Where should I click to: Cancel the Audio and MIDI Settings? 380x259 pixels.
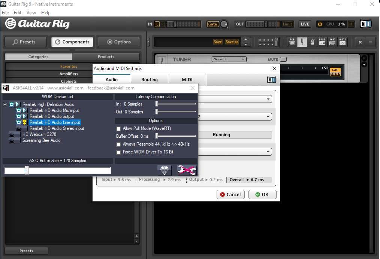(230, 195)
